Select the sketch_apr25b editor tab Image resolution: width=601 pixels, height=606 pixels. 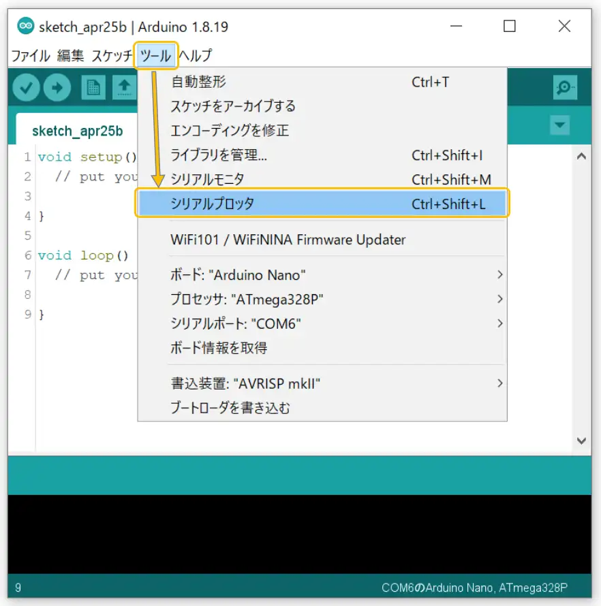tap(77, 131)
